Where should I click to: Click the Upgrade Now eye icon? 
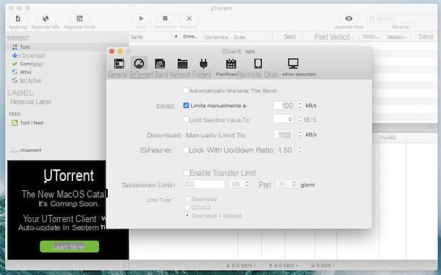[x=348, y=19]
